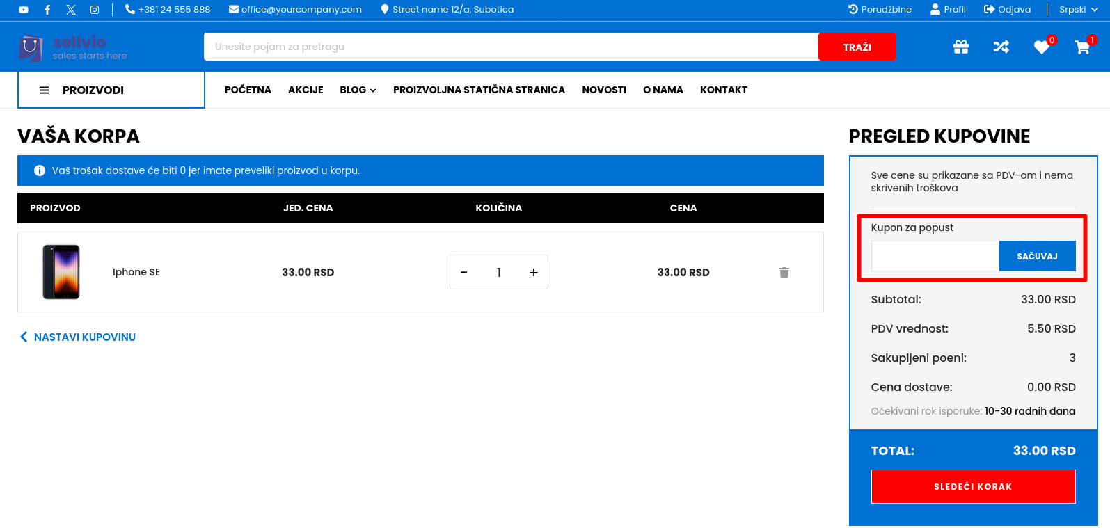The width and height of the screenshot is (1110, 528).
Task: Click the Facebook icon in top bar
Action: click(x=47, y=10)
